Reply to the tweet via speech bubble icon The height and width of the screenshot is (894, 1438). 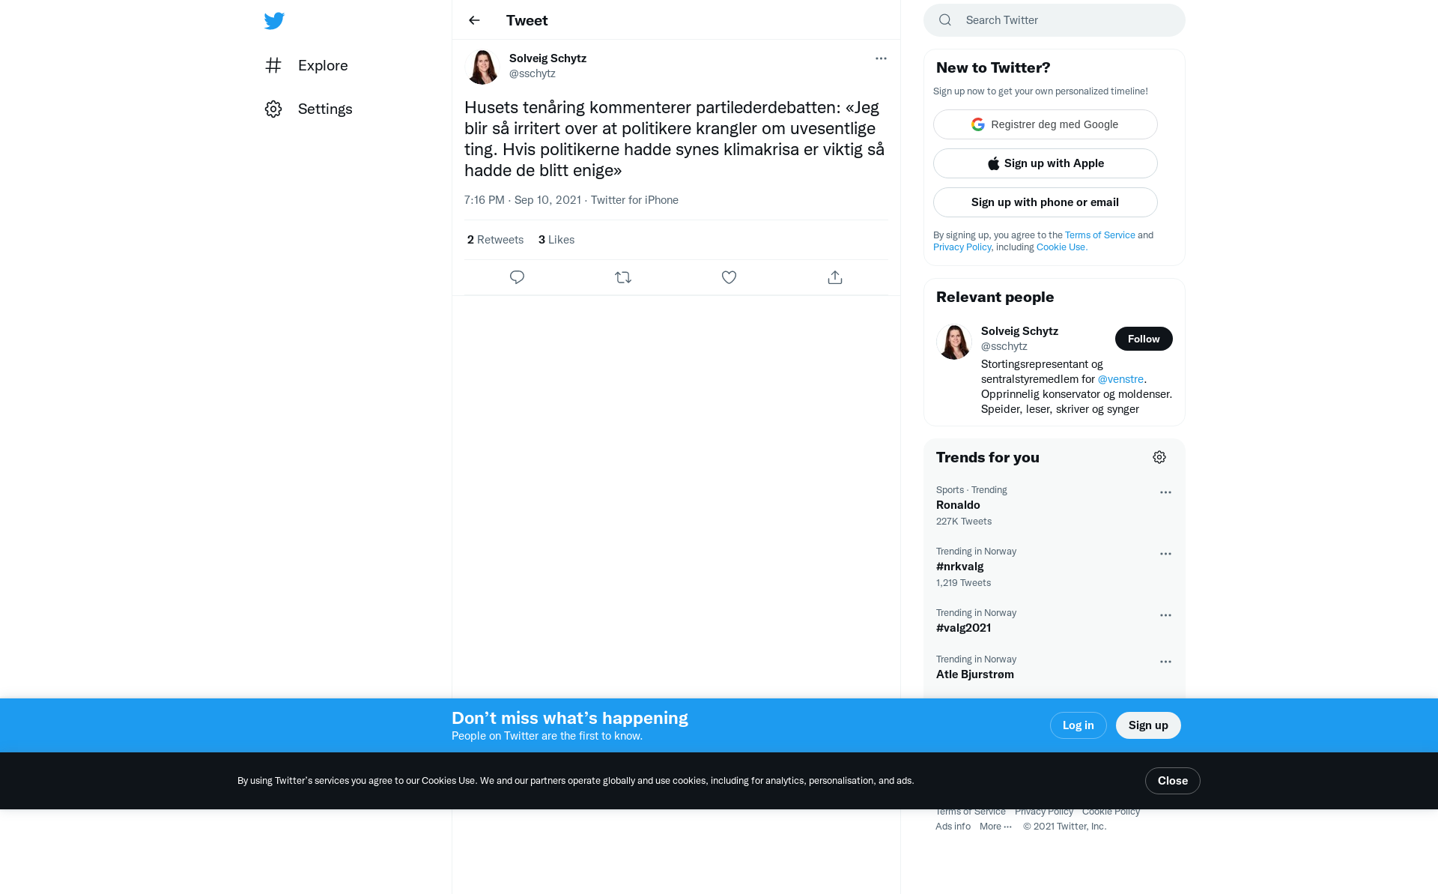(x=517, y=277)
